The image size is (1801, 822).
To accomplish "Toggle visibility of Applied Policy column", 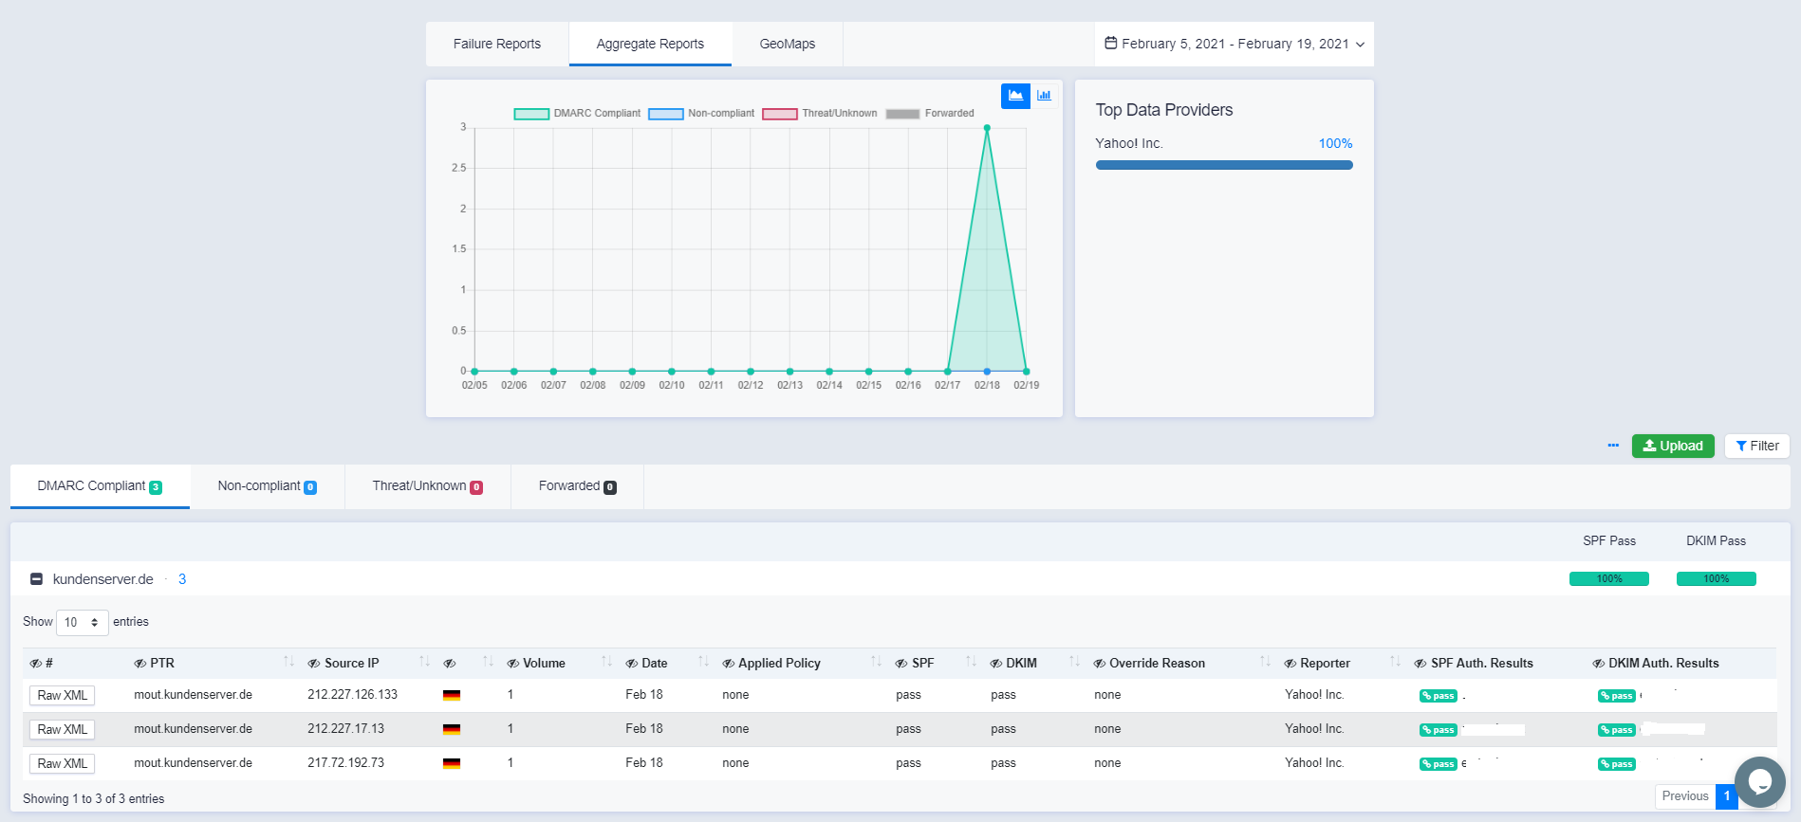I will [x=728, y=664].
